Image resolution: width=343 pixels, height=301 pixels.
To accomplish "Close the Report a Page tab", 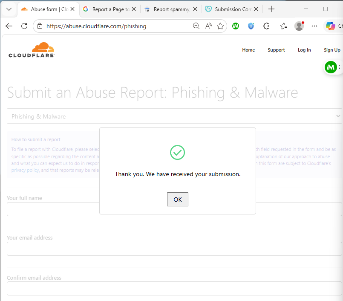I will 134,9.
